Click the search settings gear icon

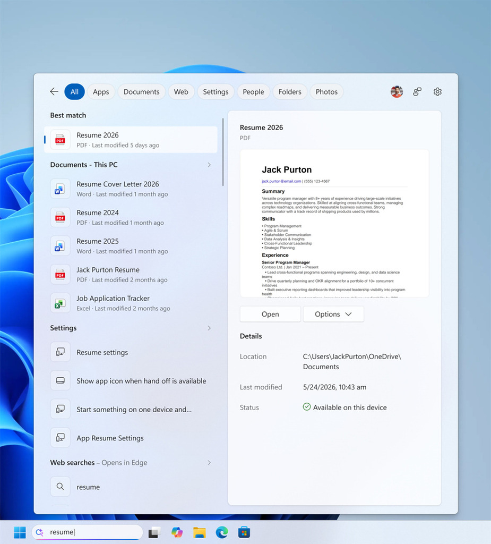437,91
